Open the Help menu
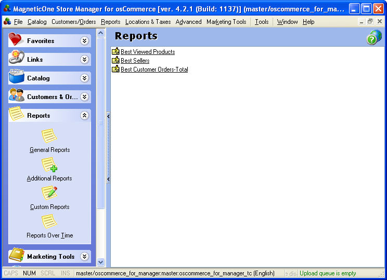This screenshot has width=387, height=280. pyautogui.click(x=308, y=22)
